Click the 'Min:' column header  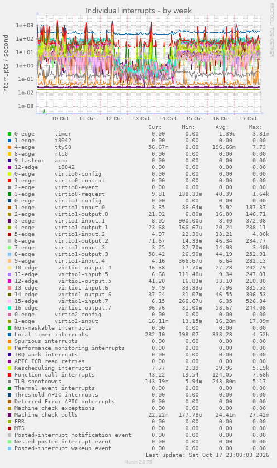[x=188, y=127]
